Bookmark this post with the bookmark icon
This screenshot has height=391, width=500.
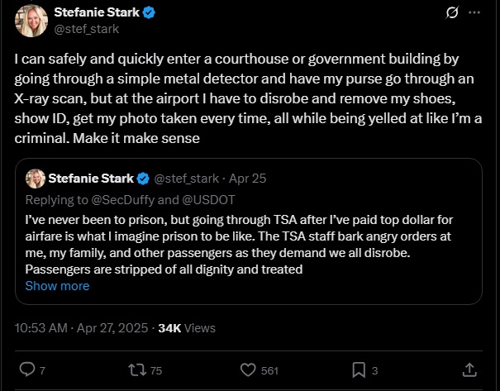pos(359,370)
